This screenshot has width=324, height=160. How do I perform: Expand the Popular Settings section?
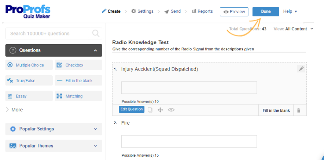pos(54,129)
